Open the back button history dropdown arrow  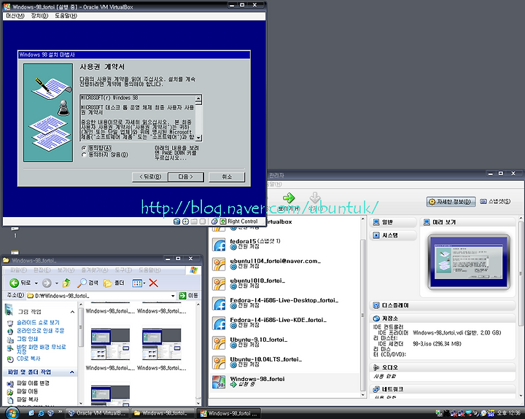[36, 283]
